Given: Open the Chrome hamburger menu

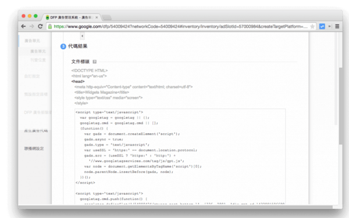Looking at the screenshot, I should [337, 27].
